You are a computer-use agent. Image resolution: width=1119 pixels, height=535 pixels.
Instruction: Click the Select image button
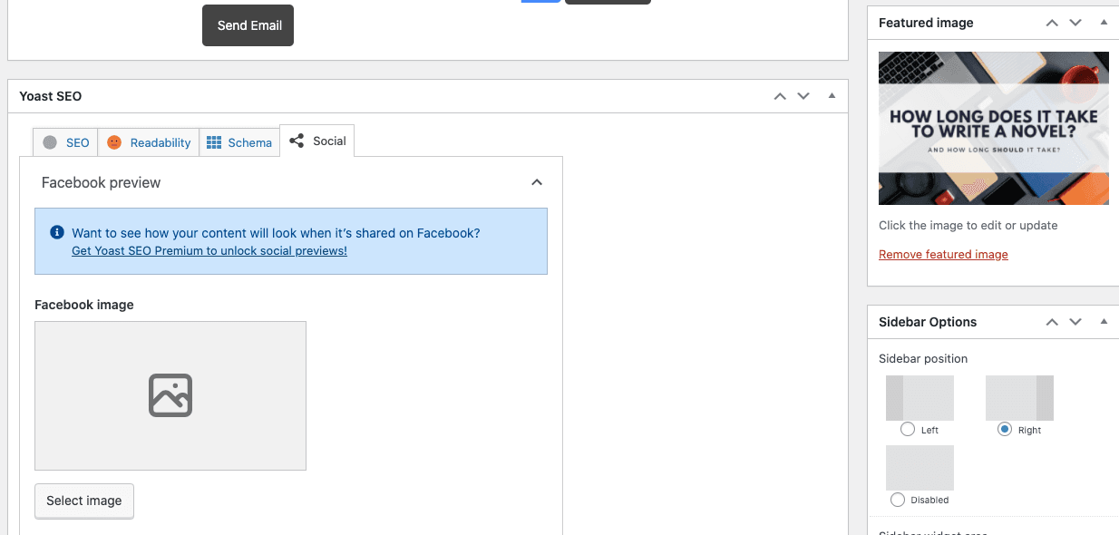[x=84, y=501]
